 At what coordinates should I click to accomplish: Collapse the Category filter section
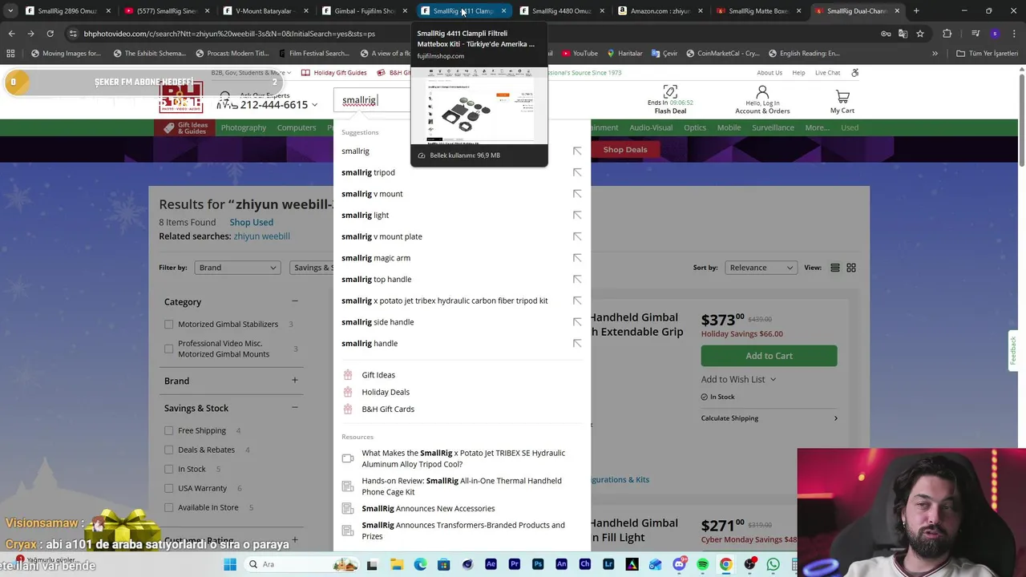click(x=295, y=301)
